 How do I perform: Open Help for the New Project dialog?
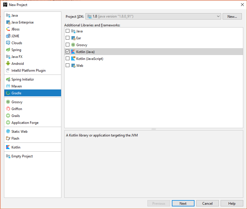(232, 203)
